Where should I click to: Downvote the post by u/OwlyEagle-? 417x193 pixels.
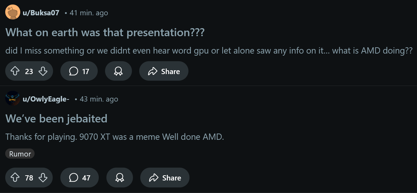point(43,178)
